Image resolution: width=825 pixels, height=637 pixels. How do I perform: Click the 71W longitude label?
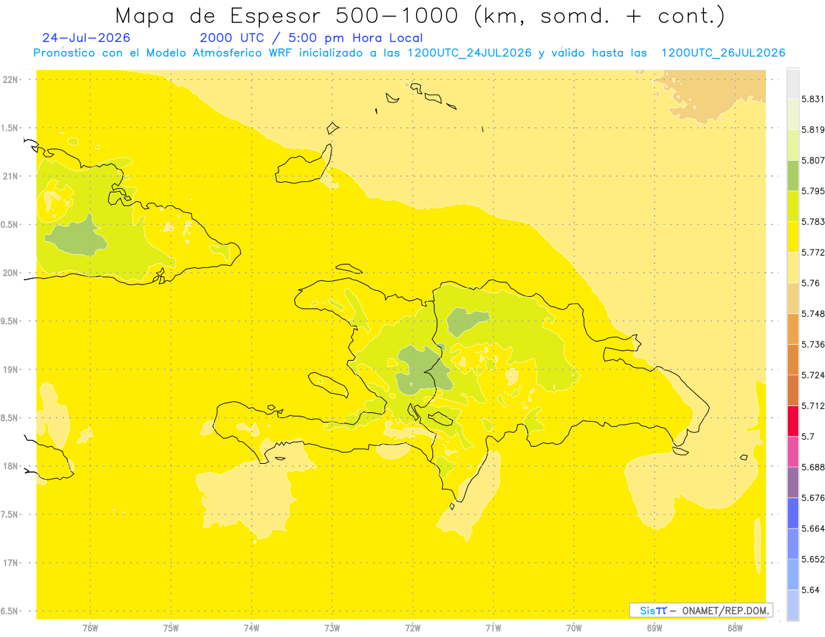point(493,627)
